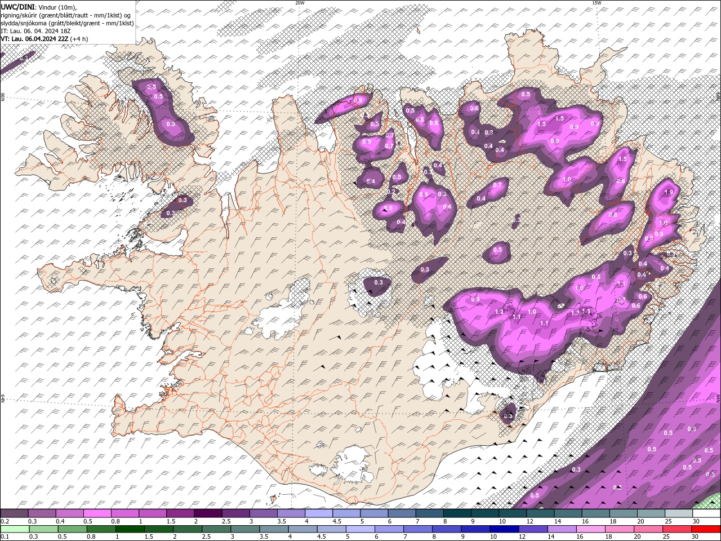Click the 1.9 snowfall value on the map
Image resolution: width=721 pixels, height=541 pixels.
click(669, 192)
